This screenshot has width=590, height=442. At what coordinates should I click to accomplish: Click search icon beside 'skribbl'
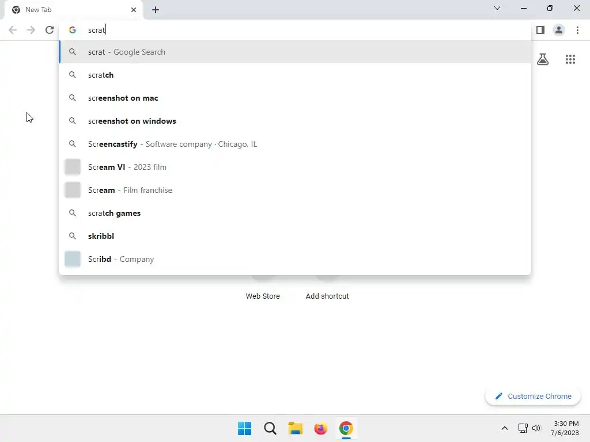(73, 236)
